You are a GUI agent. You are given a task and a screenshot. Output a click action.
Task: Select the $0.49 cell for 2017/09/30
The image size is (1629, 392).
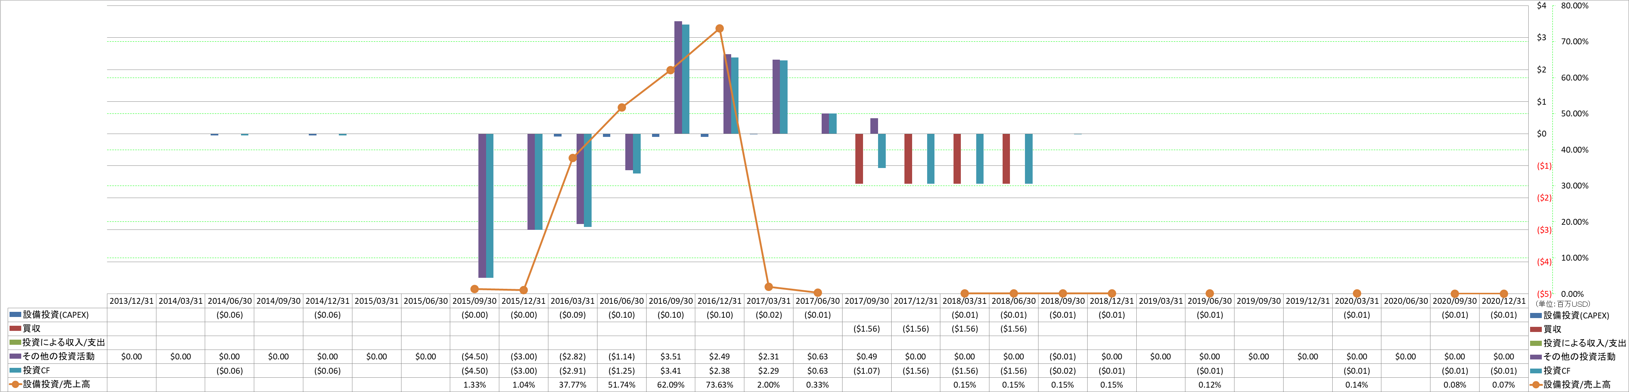(866, 356)
